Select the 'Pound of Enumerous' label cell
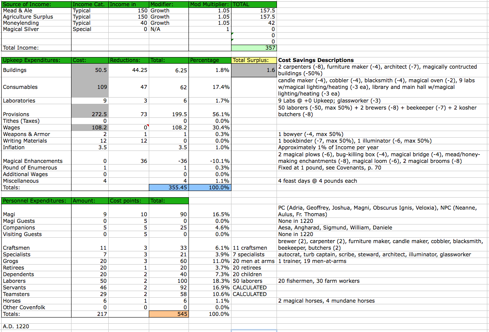The width and height of the screenshot is (489, 332). (36, 167)
